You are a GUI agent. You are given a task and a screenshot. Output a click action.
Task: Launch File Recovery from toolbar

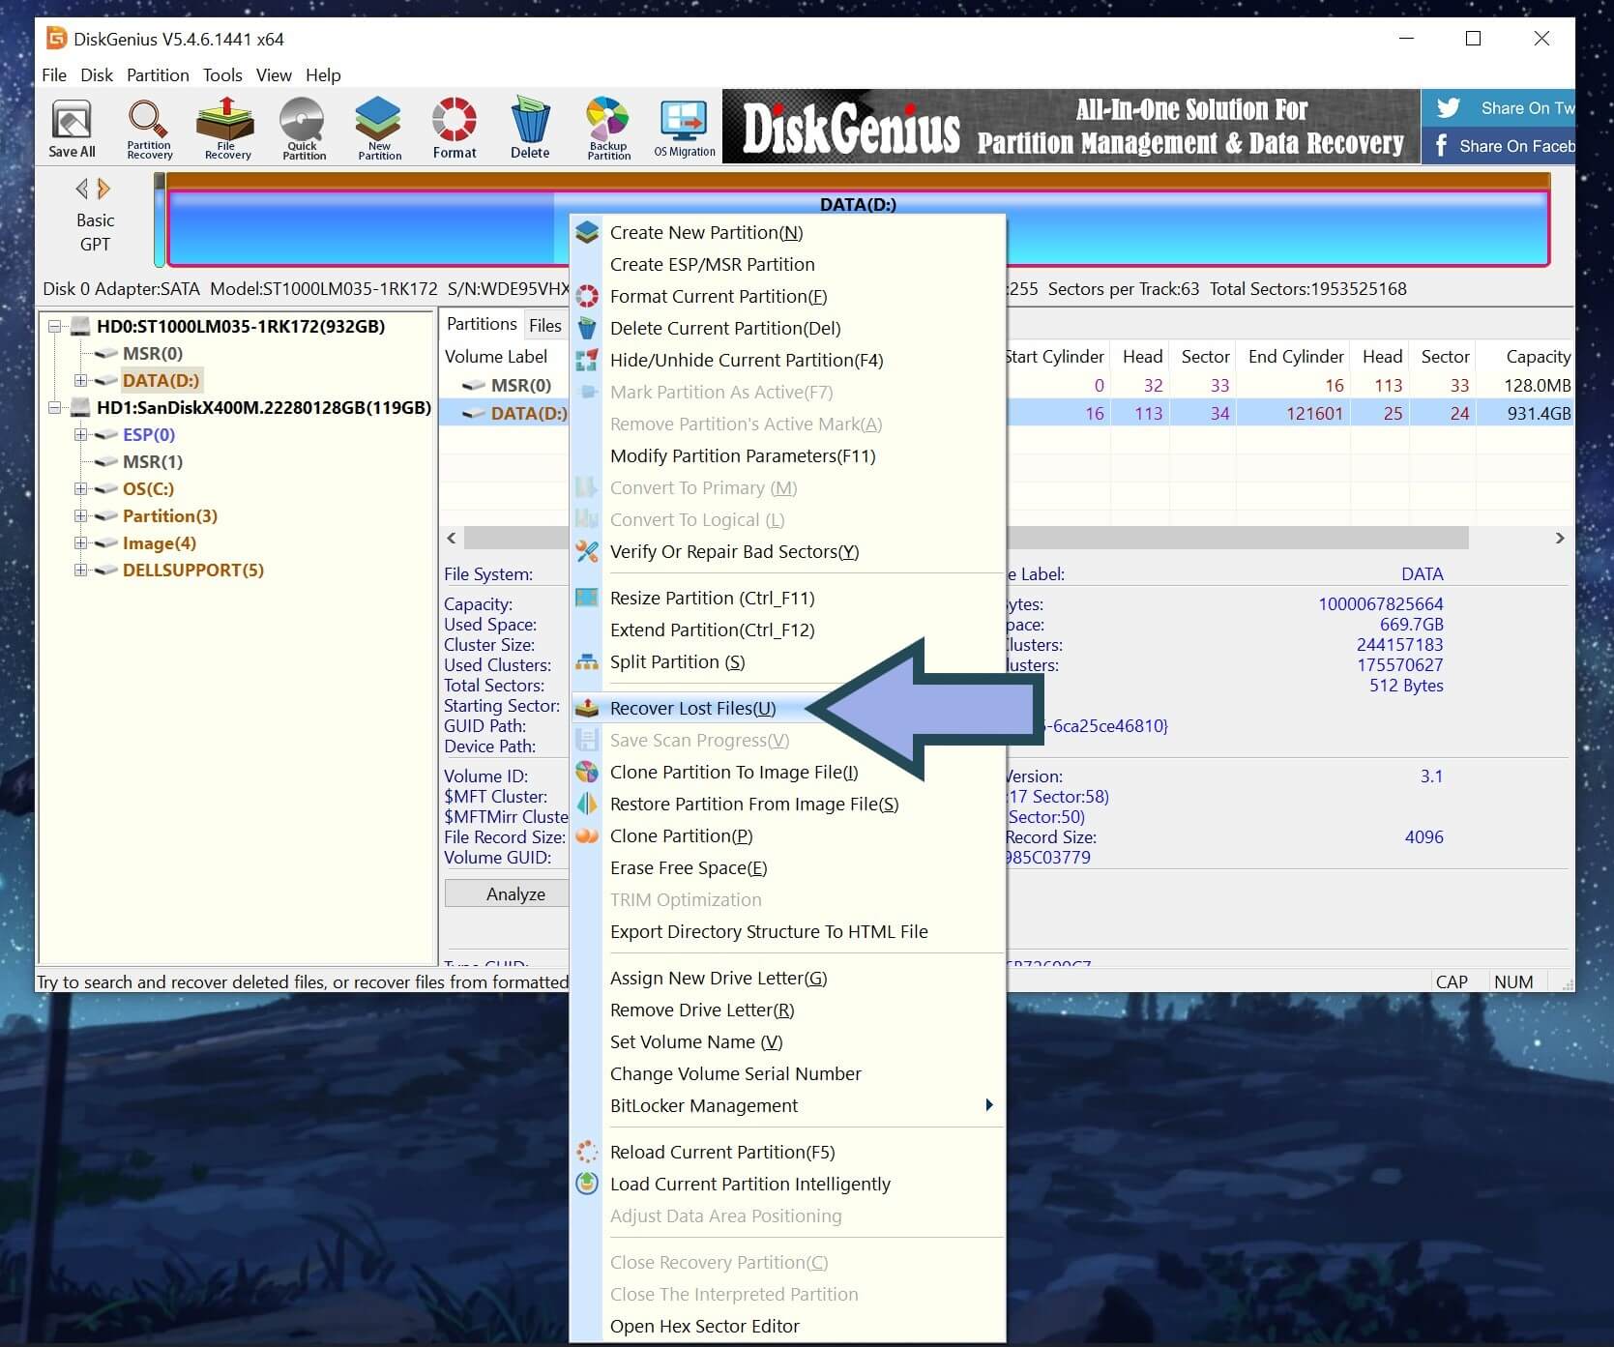coord(226,127)
